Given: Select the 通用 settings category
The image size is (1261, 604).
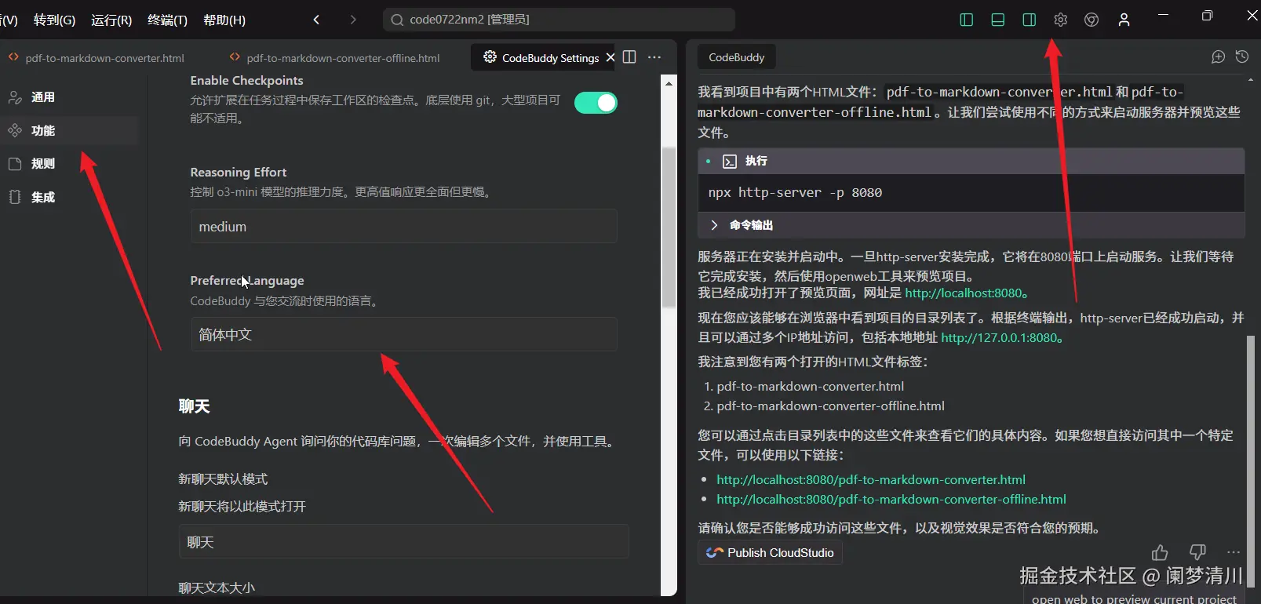Looking at the screenshot, I should tap(69, 97).
